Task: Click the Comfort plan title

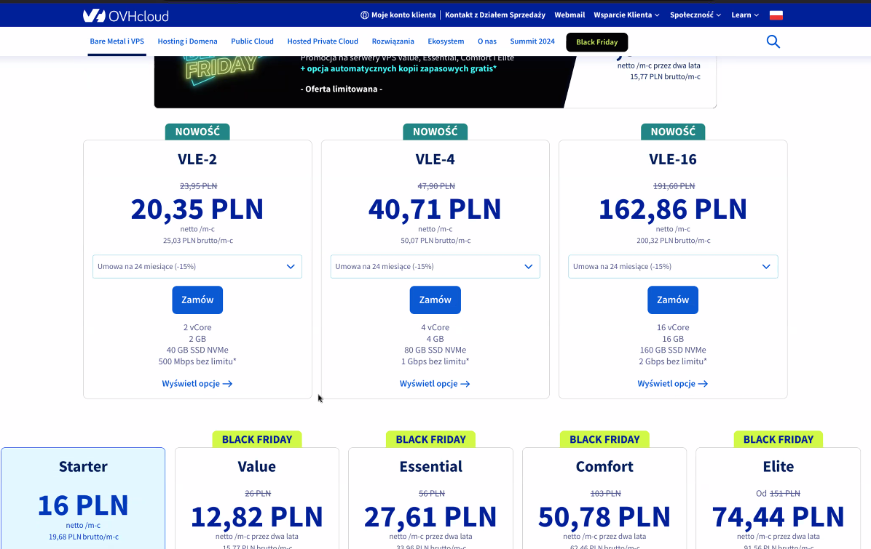Action: 604,466
